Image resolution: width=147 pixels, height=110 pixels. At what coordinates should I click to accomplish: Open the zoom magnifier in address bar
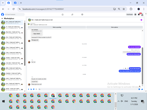click(119, 9)
